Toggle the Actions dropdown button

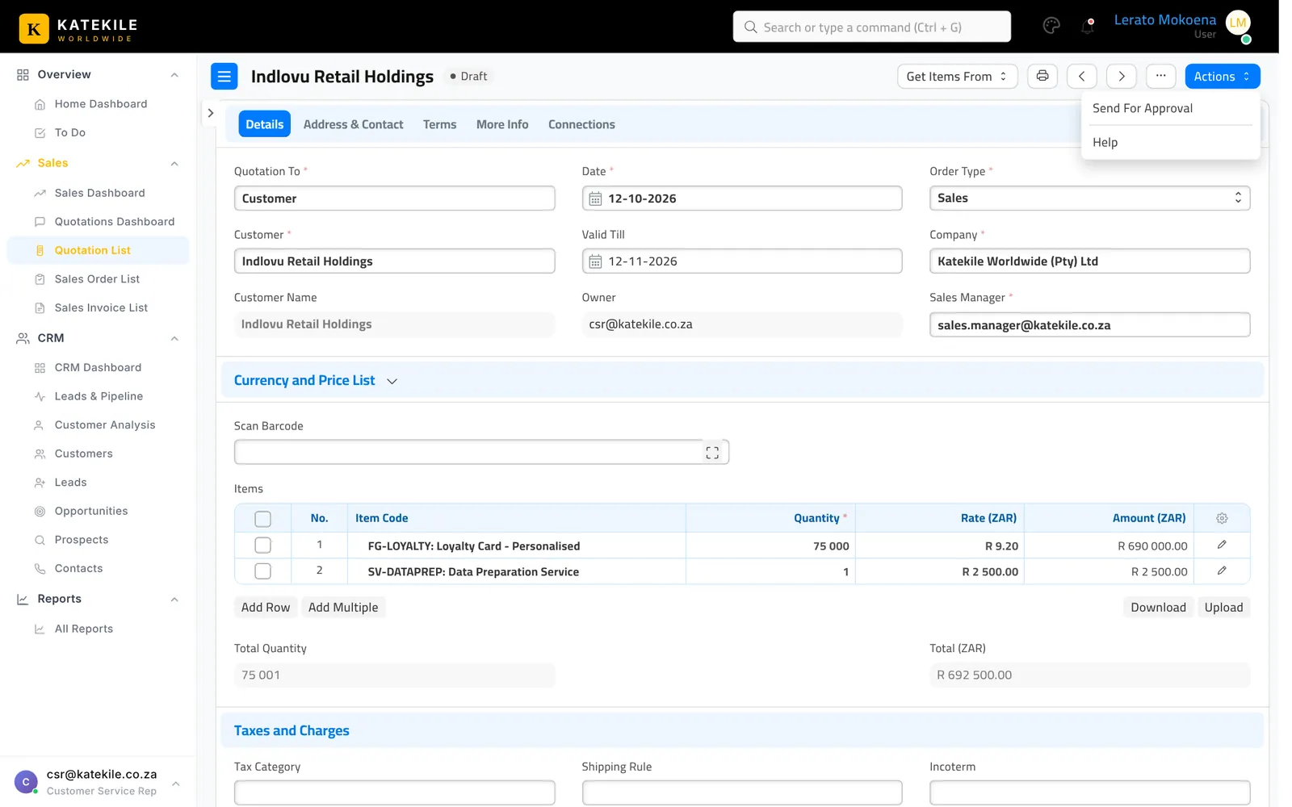click(1222, 76)
